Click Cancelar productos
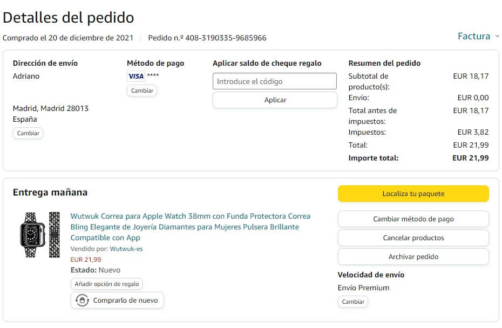 [413, 238]
